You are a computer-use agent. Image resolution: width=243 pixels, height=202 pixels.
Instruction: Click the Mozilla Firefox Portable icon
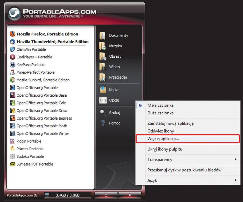coord(13,34)
